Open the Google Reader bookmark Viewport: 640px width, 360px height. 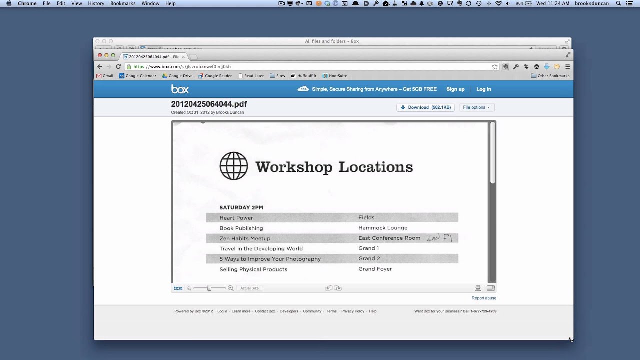pos(215,76)
